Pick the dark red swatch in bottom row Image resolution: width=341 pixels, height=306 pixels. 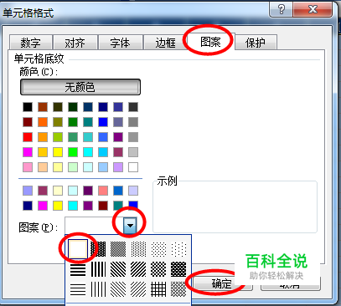click(103, 206)
